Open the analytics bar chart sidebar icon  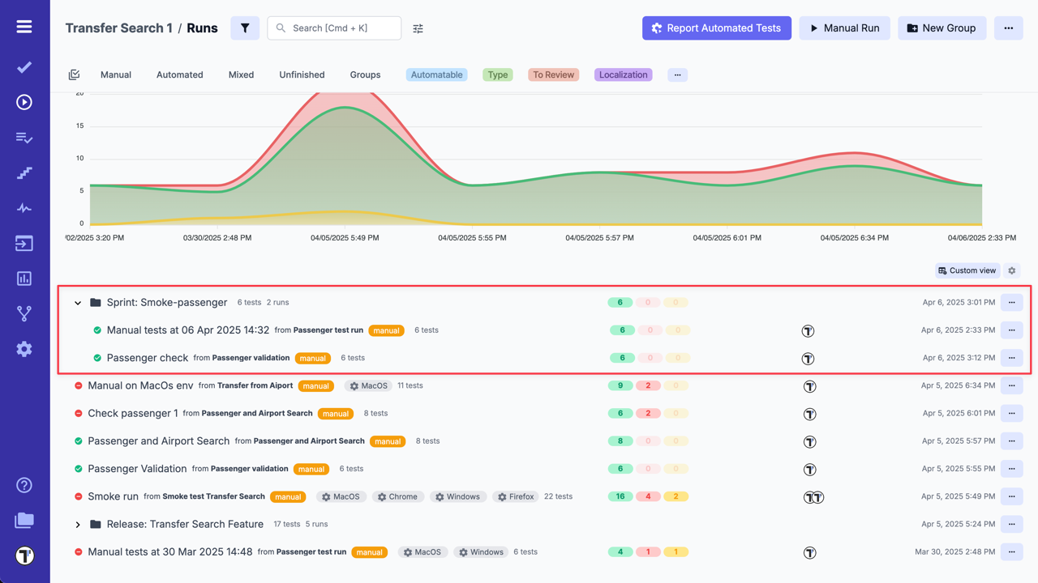24,278
